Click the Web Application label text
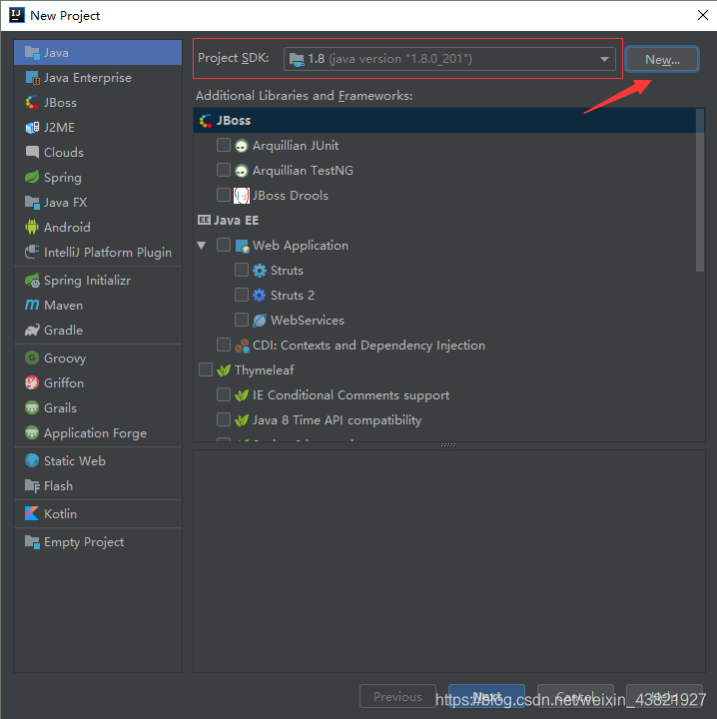 click(301, 246)
